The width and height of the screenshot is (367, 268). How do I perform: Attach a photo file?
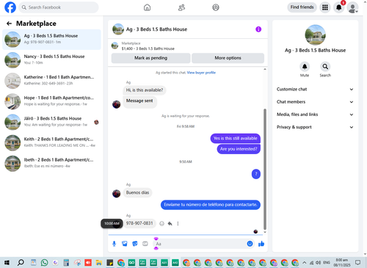pyautogui.click(x=125, y=244)
